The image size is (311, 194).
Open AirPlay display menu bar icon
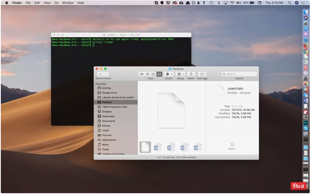coord(226,3)
